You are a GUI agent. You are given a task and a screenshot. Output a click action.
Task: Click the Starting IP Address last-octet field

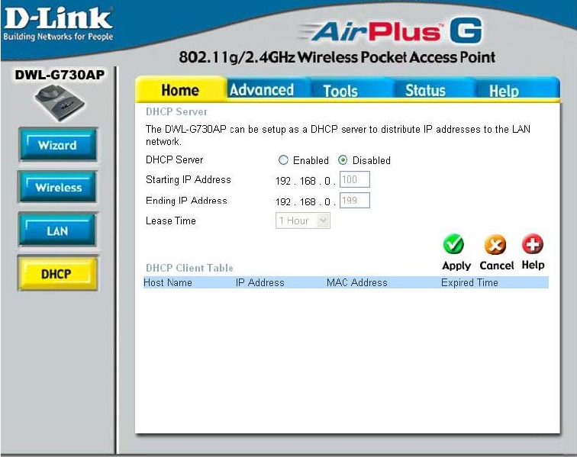tap(354, 179)
